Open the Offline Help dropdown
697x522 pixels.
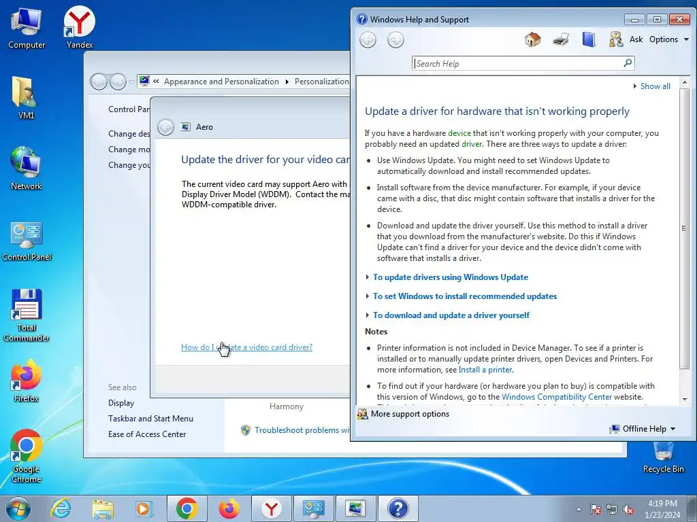coord(643,429)
